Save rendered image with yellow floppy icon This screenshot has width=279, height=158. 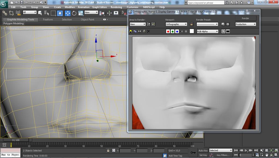point(131,31)
